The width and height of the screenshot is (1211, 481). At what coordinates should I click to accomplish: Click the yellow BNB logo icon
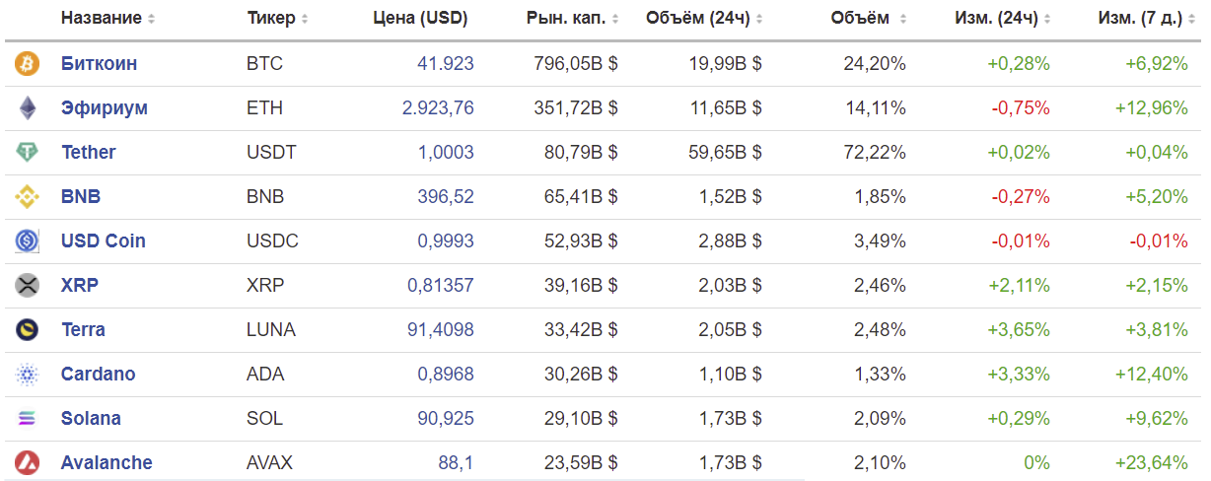point(27,197)
